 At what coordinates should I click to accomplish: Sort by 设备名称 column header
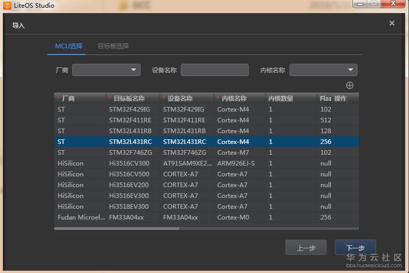[x=187, y=98]
